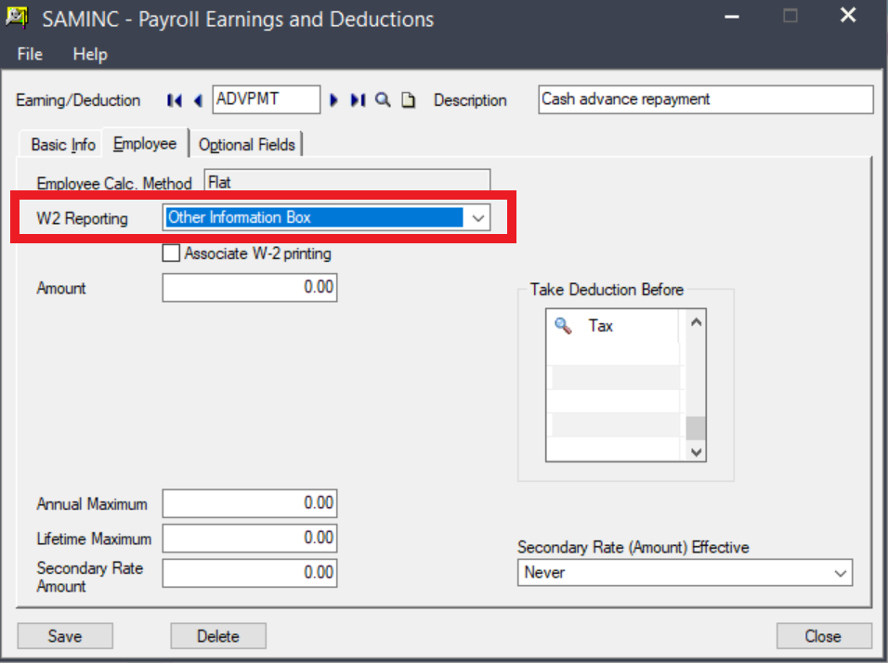
Task: Go to last earning/deduction record
Action: [x=358, y=101]
